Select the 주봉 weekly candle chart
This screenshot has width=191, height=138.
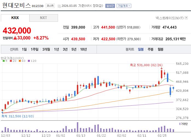(151, 49)
